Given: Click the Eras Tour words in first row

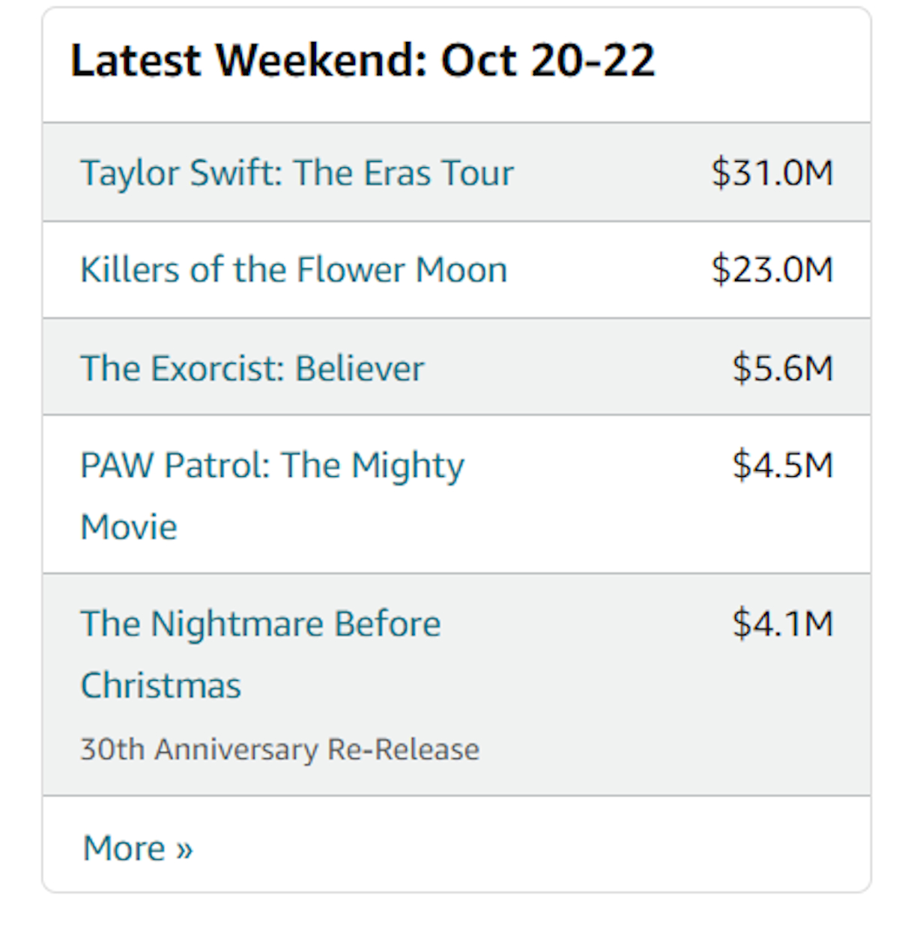Looking at the screenshot, I should 438,173.
